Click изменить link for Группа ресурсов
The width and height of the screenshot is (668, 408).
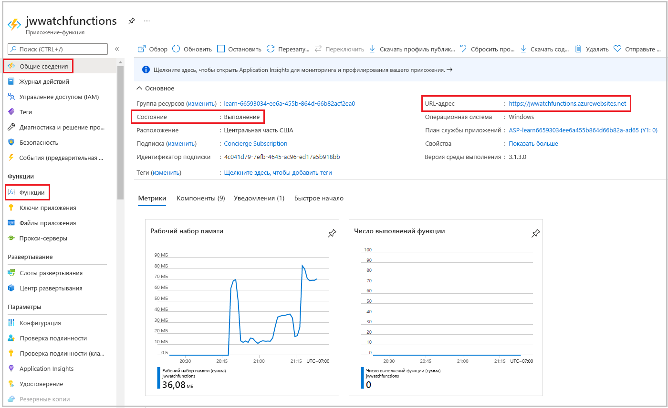201,103
